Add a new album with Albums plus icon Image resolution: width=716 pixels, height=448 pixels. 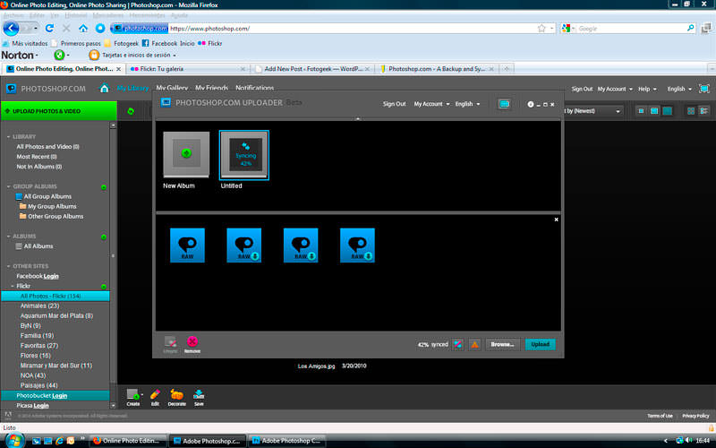104,237
